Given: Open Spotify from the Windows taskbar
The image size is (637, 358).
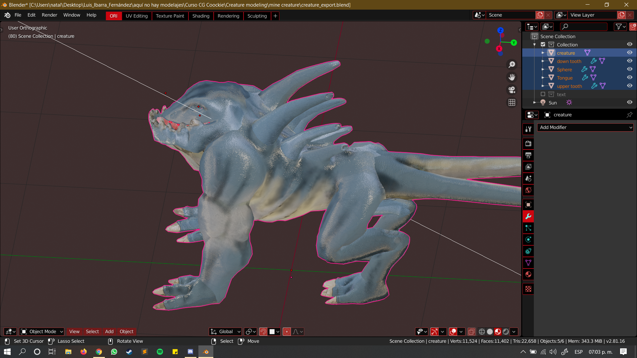Looking at the screenshot, I should (x=160, y=352).
